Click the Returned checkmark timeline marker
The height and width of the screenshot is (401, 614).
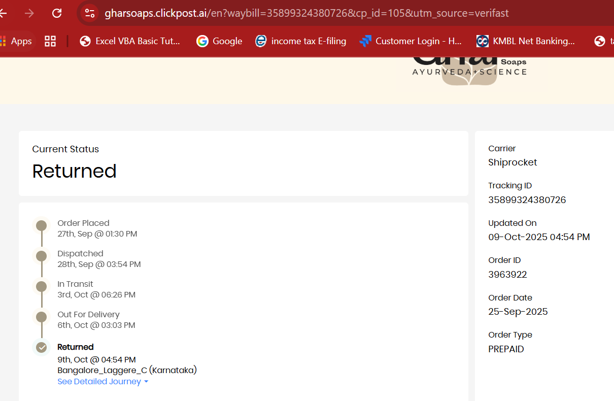pyautogui.click(x=42, y=347)
